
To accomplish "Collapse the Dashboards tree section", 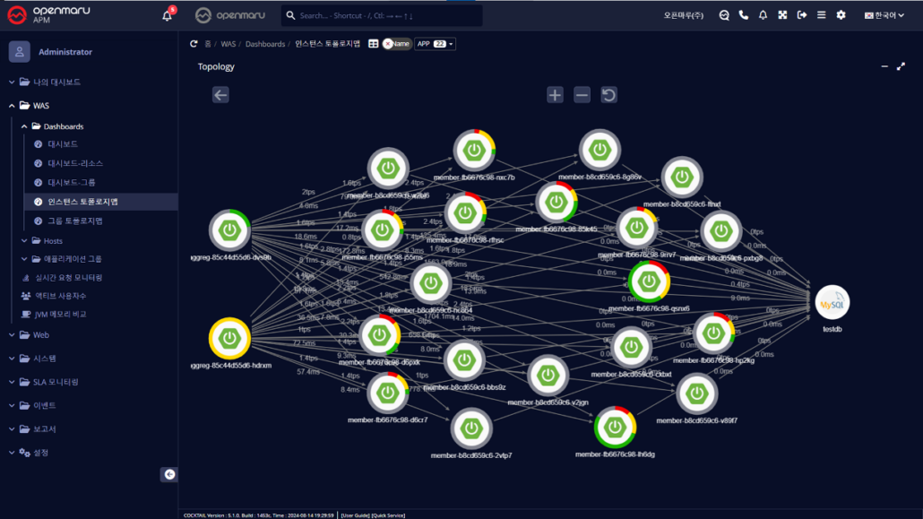I will [x=25, y=125].
